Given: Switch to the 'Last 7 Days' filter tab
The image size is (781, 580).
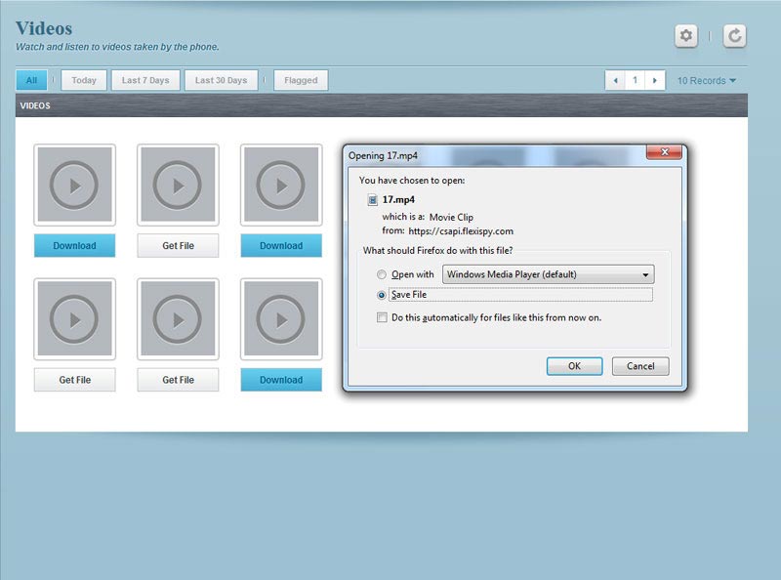Looking at the screenshot, I should point(145,81).
